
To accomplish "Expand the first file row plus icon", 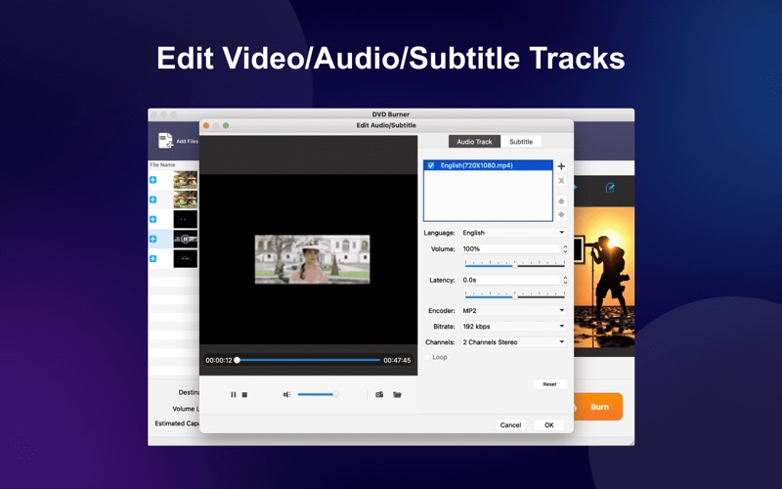I will click(x=153, y=180).
